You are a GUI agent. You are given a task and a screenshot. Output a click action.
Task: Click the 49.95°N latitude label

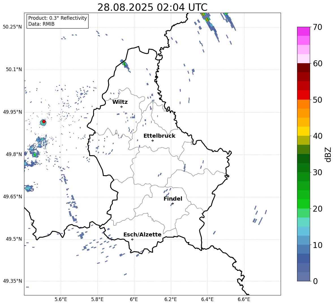12,112
